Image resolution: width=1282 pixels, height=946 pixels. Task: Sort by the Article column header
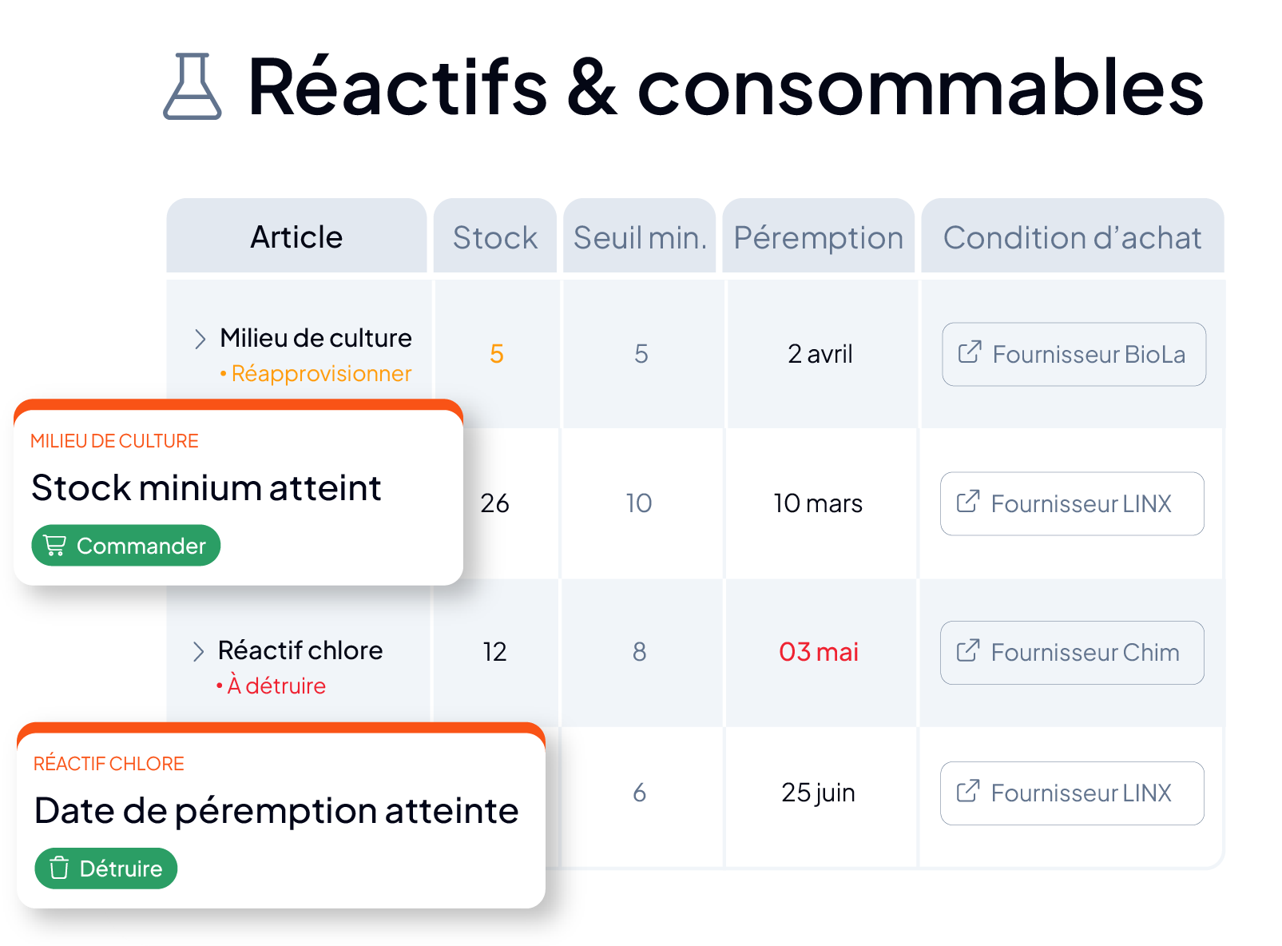(296, 236)
